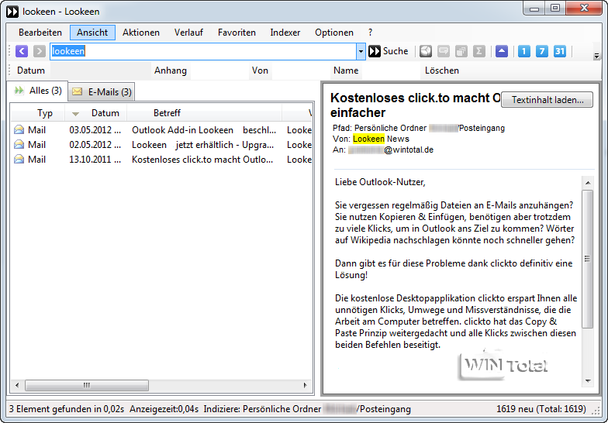Image resolution: width=608 pixels, height=423 pixels.
Task: Open the toolbar overflow options arrow
Action: coord(596,56)
